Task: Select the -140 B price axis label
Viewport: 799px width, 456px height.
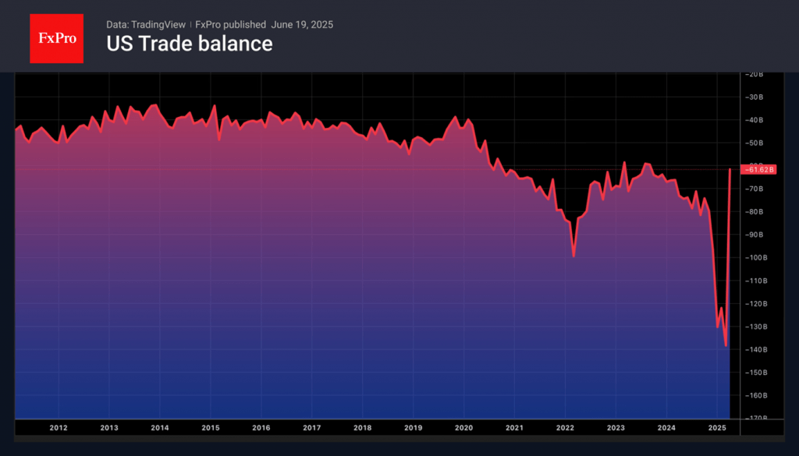Action: click(x=757, y=350)
